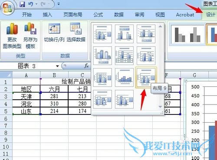Apply the grayscale chart style swatch

click(x=187, y=34)
